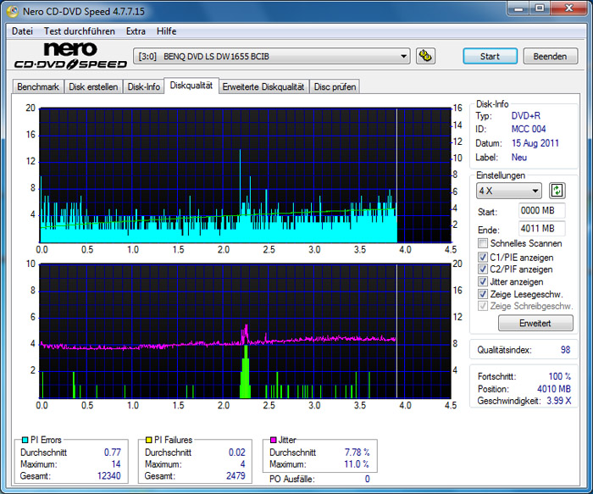Click the Nero CD-DVD Speed logo
The height and width of the screenshot is (494, 593).
(x=70, y=56)
